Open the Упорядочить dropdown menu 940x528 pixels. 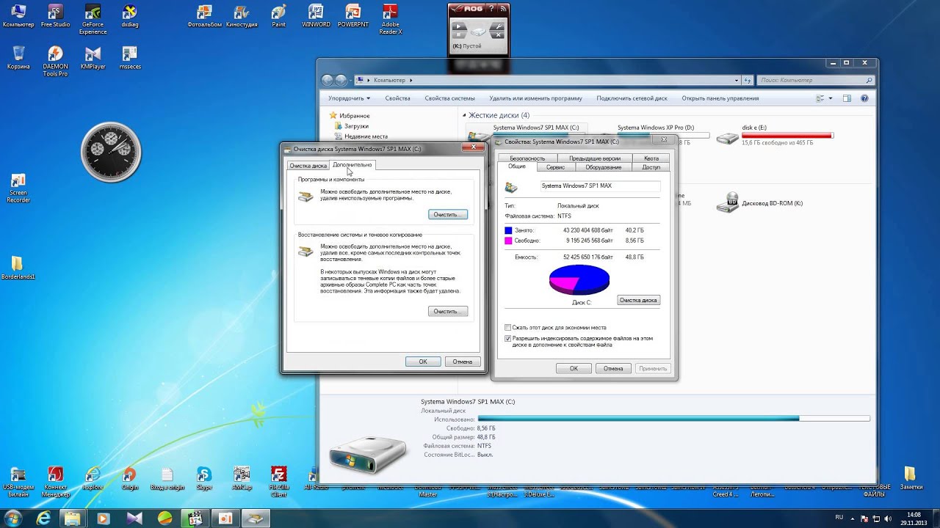349,98
